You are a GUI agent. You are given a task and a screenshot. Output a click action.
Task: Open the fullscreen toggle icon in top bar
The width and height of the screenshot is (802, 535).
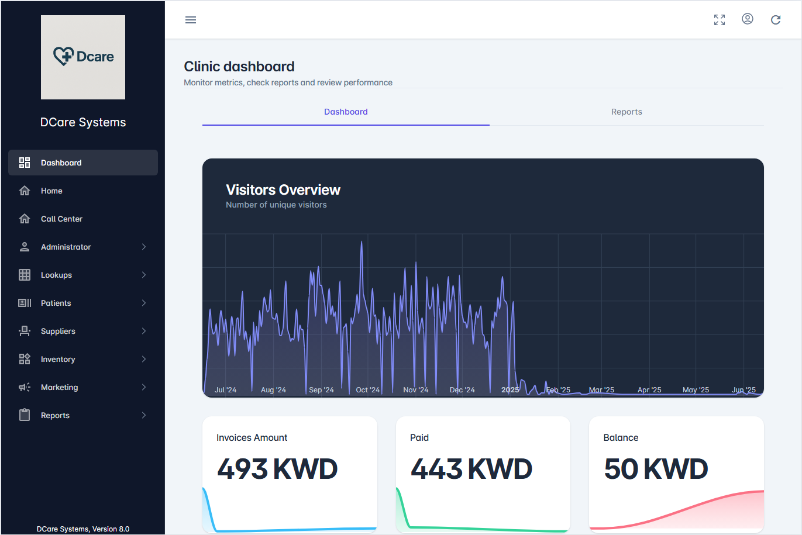[719, 19]
